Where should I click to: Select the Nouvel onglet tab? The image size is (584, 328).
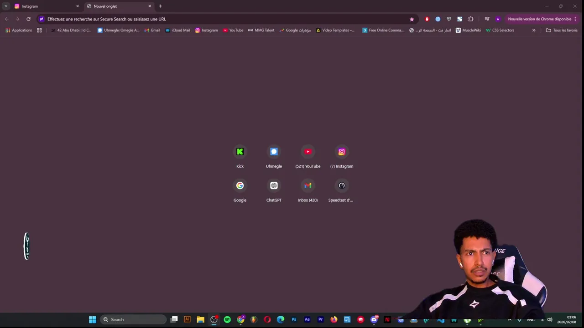(120, 6)
